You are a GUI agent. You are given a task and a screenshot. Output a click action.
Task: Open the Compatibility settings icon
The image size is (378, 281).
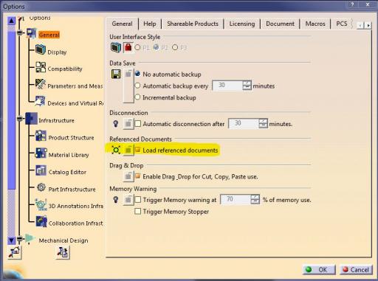[41, 67]
